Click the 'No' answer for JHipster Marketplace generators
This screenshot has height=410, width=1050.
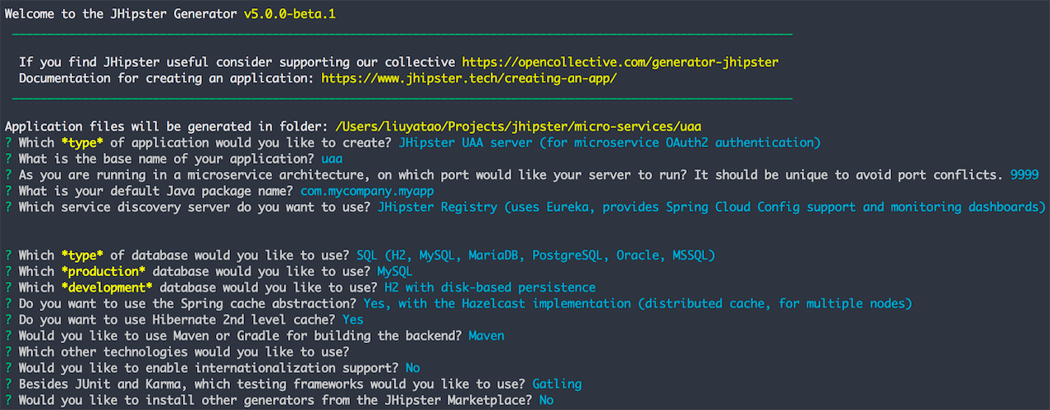pyautogui.click(x=546, y=400)
